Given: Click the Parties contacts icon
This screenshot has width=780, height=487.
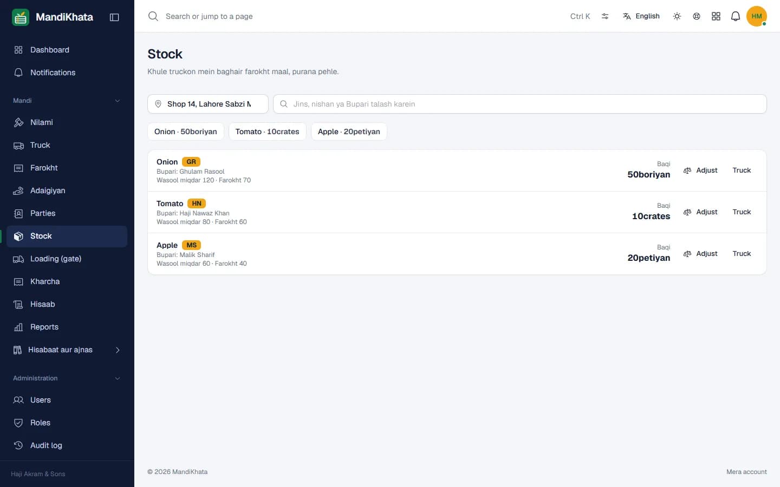Looking at the screenshot, I should [18, 213].
